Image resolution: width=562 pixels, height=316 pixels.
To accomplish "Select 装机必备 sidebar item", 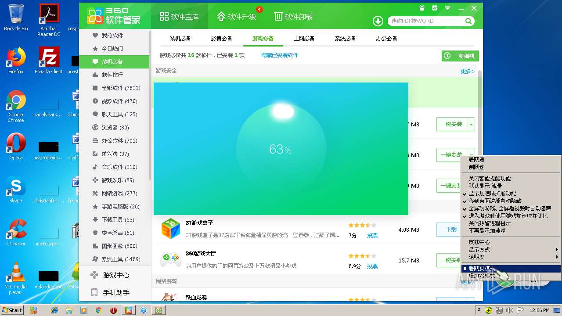I will click(114, 62).
